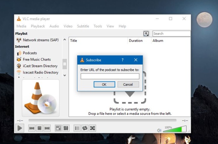
Task: Sort playlist by Title column
Action: coord(98,40)
